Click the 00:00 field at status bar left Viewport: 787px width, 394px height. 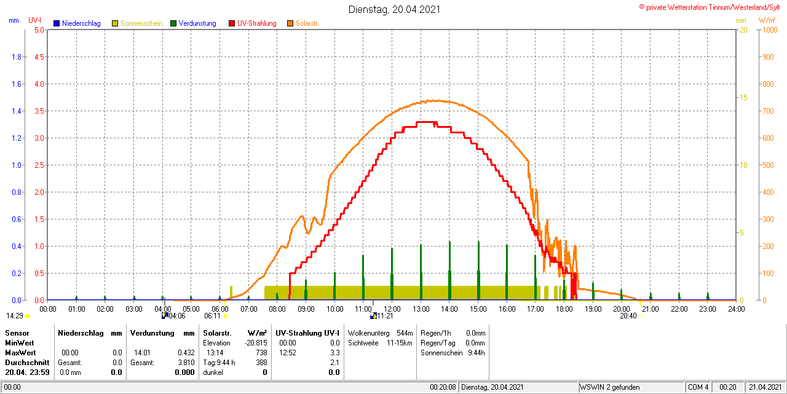tap(12, 387)
